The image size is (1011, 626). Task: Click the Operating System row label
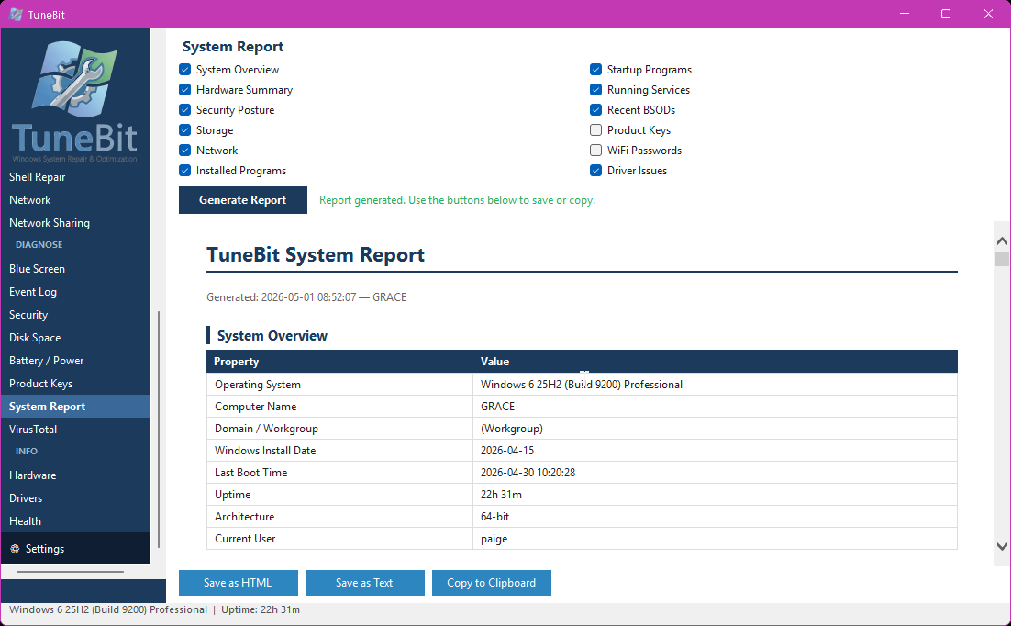click(258, 384)
